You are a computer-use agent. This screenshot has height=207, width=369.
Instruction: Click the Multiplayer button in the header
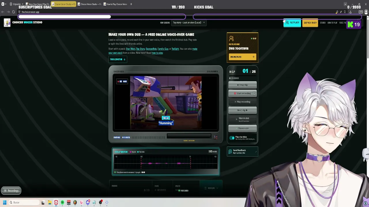[x=292, y=23]
